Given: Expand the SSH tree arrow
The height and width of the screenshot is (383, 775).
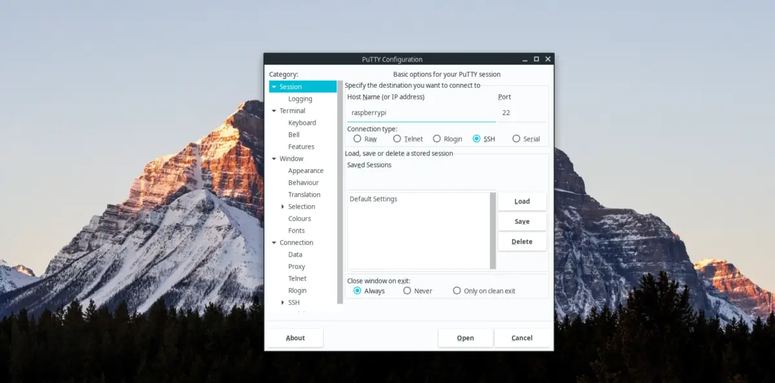Looking at the screenshot, I should pos(283,302).
